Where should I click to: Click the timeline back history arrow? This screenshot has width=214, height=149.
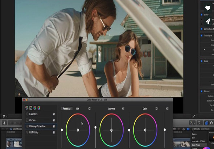[x=3, y=129]
